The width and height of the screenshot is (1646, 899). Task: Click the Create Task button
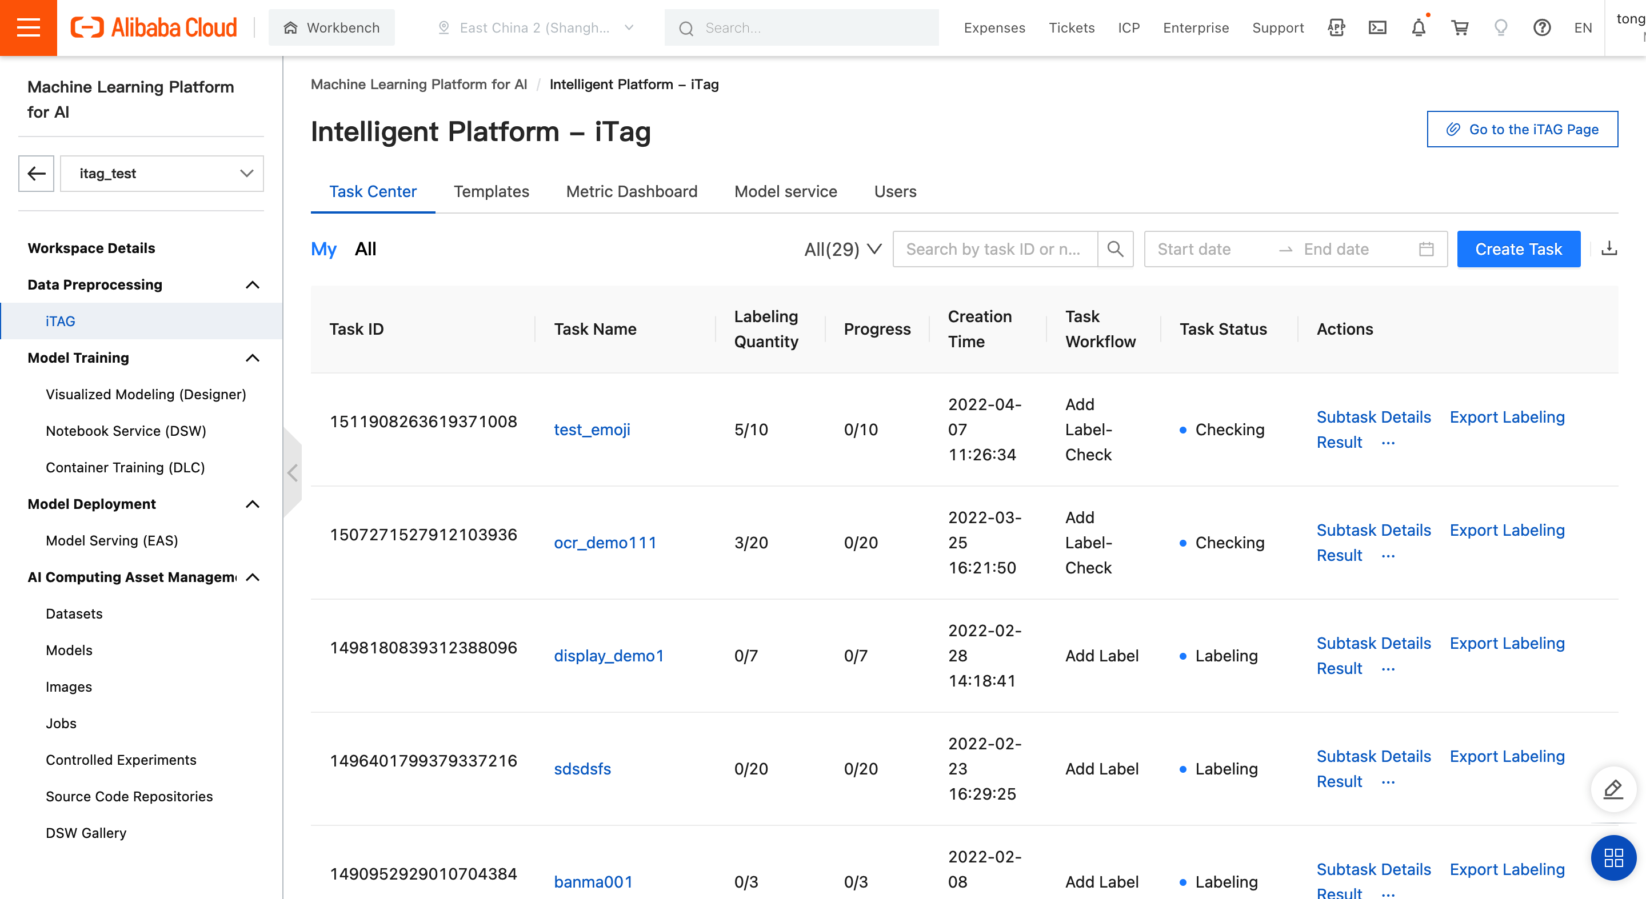click(x=1519, y=249)
